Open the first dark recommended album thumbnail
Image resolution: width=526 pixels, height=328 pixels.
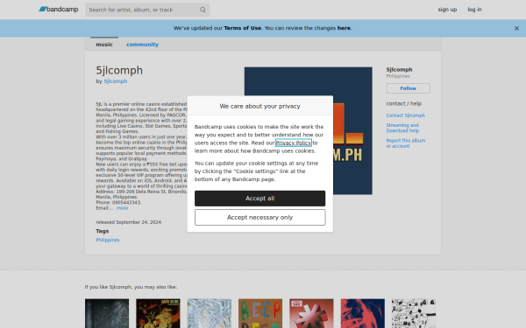click(107, 313)
